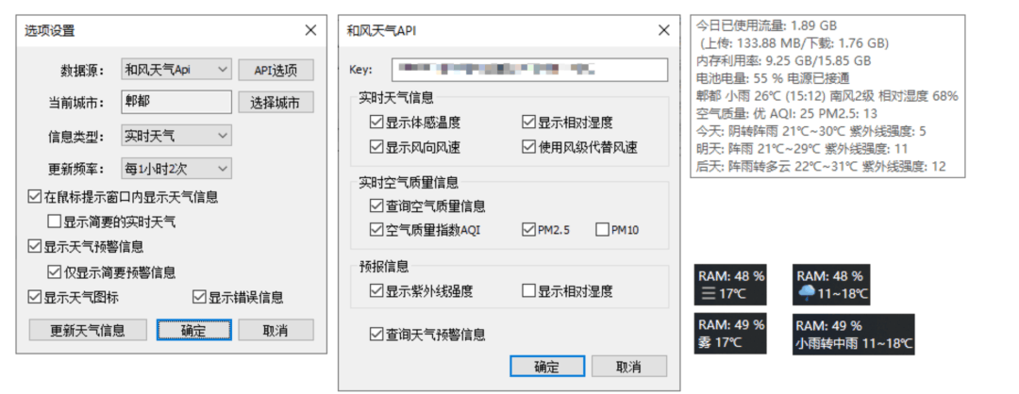Viewport: 1019px width, 394px height.
Task: Enable the PM10 checkbox
Action: pos(602,230)
